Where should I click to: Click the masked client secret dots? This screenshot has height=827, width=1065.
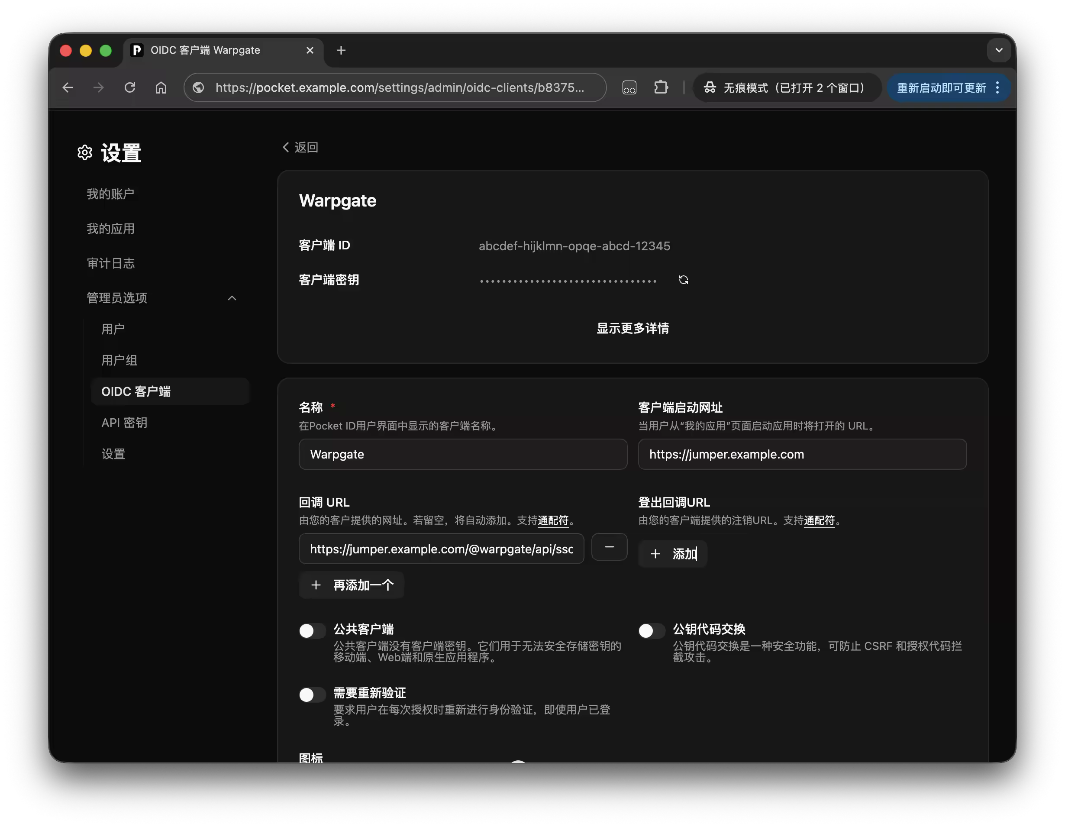(568, 281)
